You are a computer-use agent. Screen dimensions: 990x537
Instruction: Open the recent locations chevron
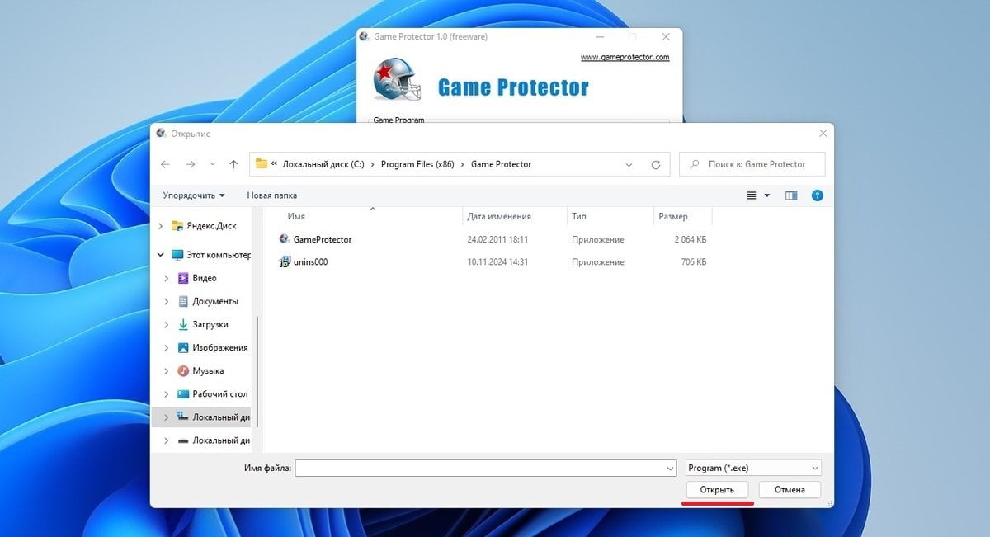click(x=213, y=164)
